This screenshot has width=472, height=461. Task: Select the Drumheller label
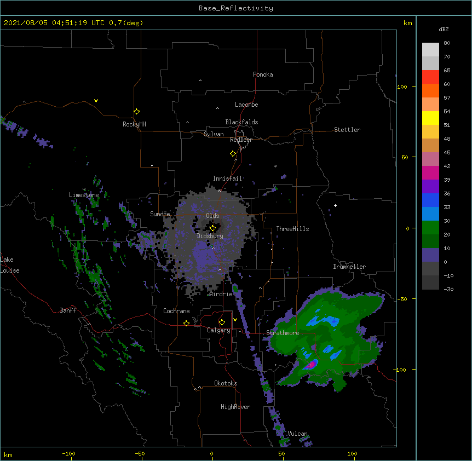point(349,267)
